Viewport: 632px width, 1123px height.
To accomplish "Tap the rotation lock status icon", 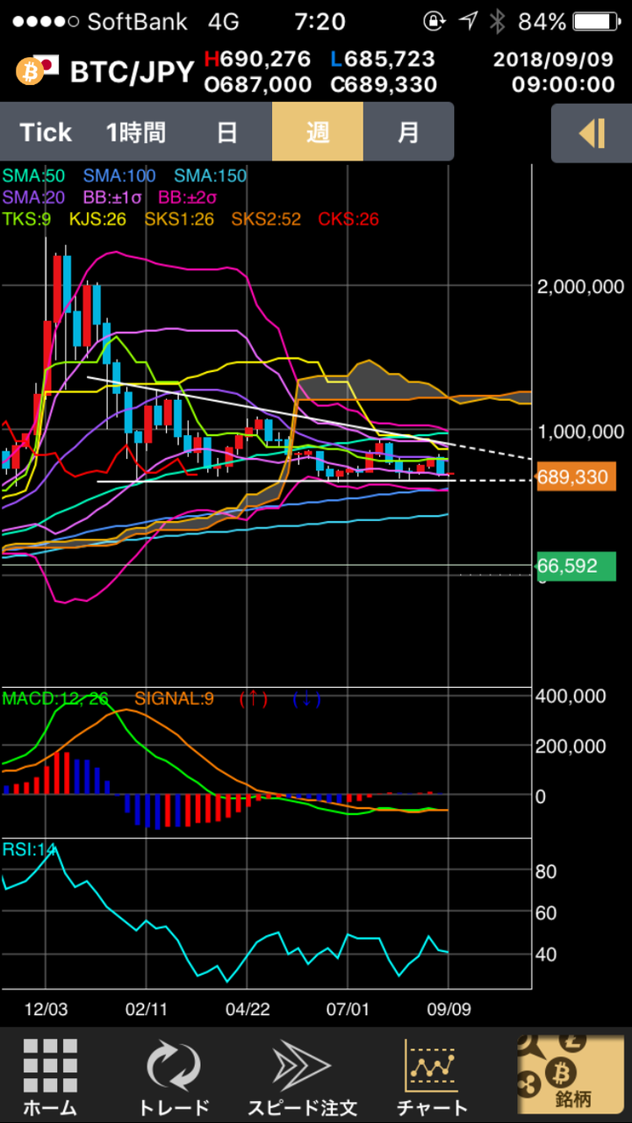I will [434, 22].
